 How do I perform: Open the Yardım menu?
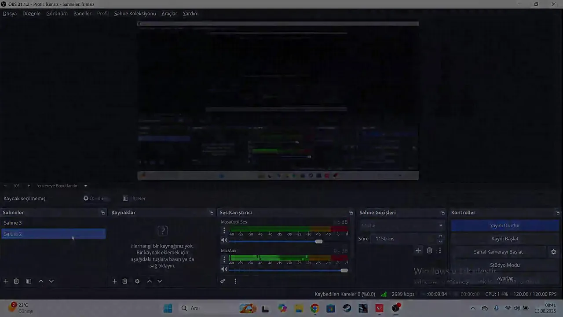coord(190,14)
